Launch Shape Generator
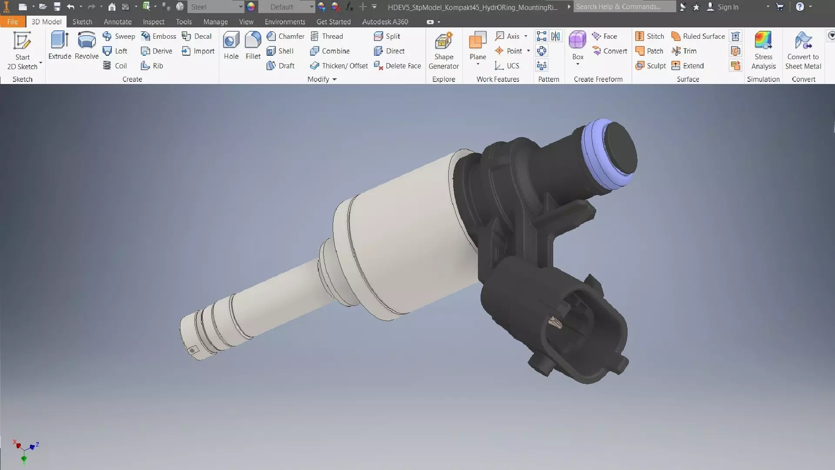 (444, 50)
